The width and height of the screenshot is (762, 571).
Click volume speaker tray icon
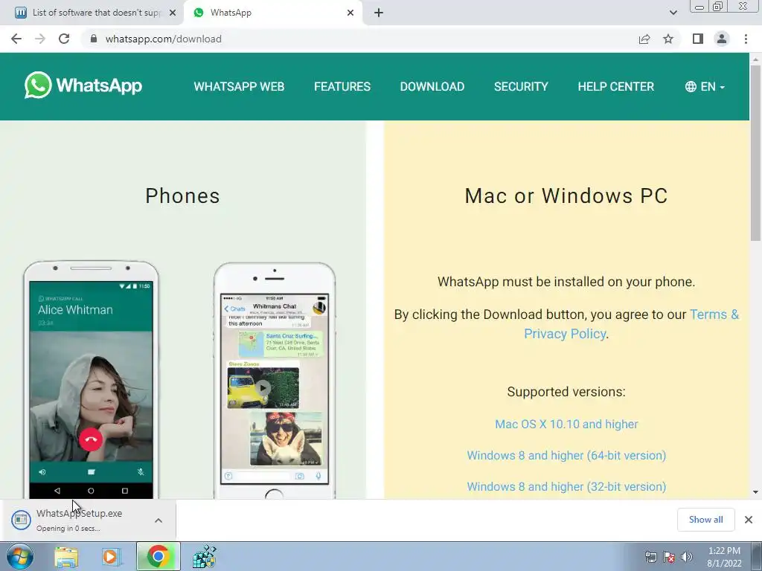click(x=686, y=557)
